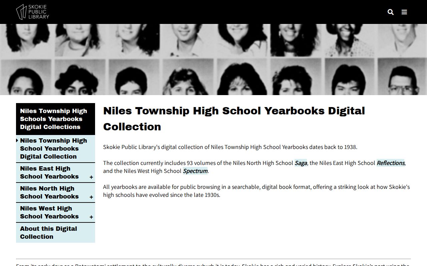Open the hamburger menu icon
This screenshot has width=427, height=266.
404,12
